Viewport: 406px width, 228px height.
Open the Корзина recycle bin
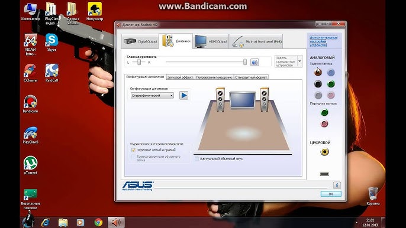pyautogui.click(x=373, y=196)
